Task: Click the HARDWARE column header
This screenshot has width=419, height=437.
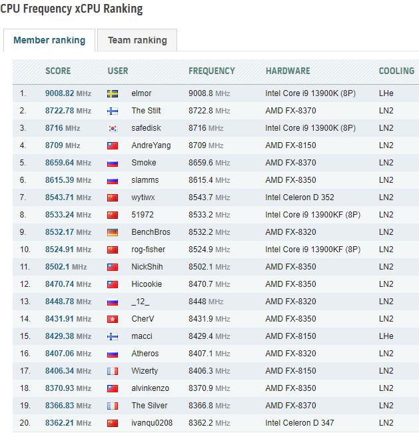Action: pyautogui.click(x=288, y=71)
